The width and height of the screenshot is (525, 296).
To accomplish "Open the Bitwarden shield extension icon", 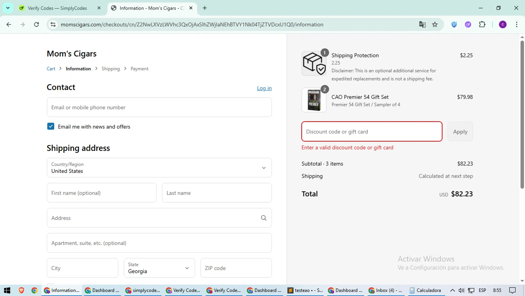I will (x=454, y=24).
